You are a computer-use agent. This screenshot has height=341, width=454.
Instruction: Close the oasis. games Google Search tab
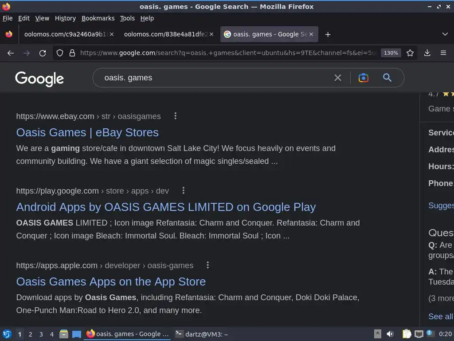tap(311, 34)
